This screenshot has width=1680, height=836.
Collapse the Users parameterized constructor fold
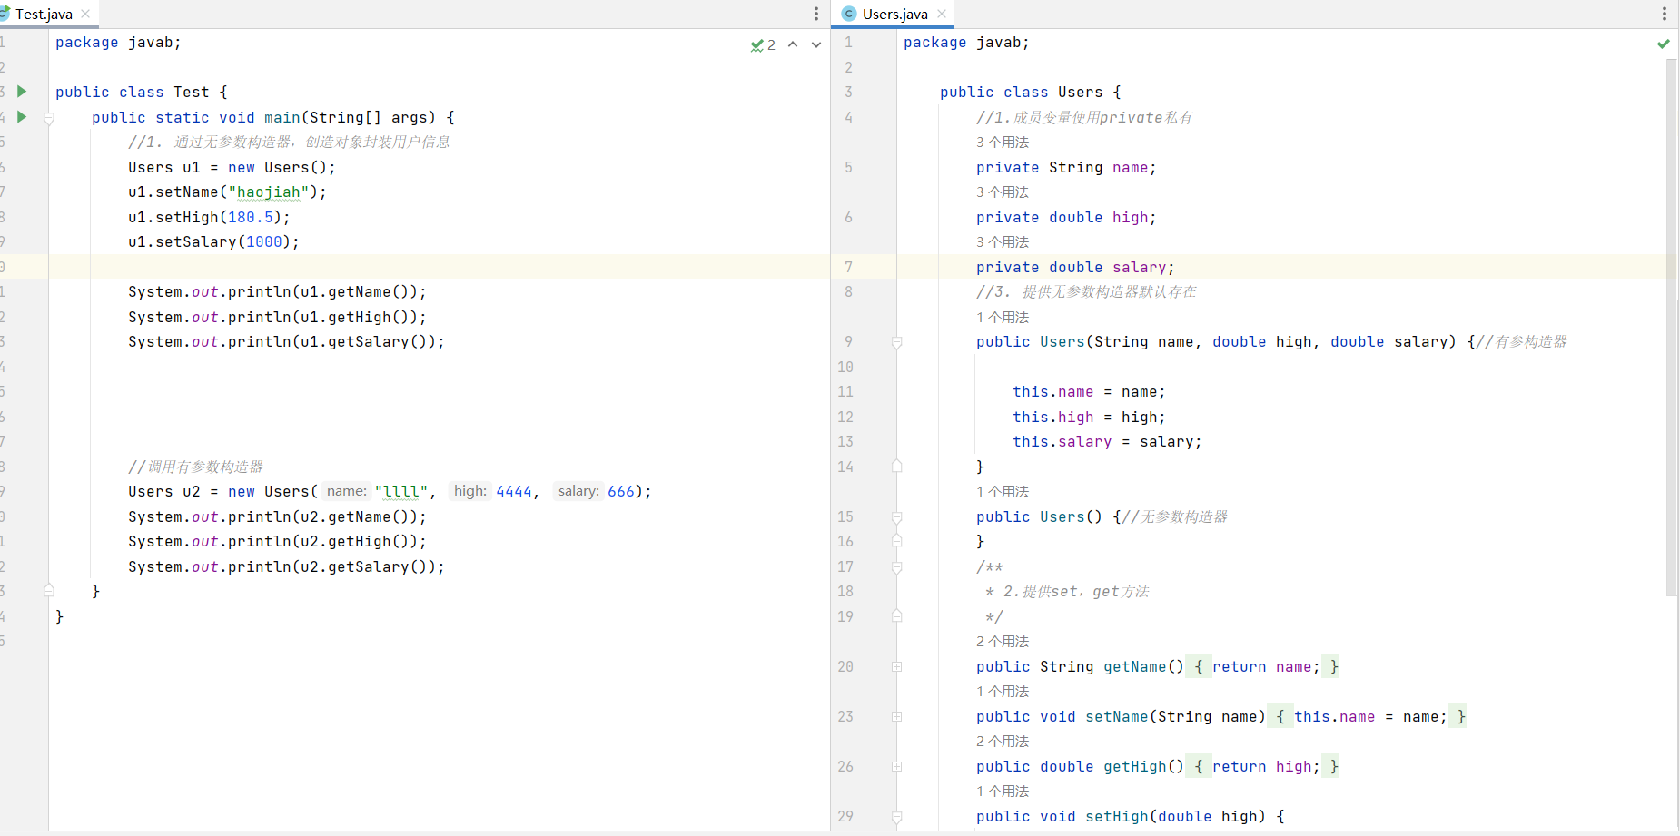tap(896, 342)
